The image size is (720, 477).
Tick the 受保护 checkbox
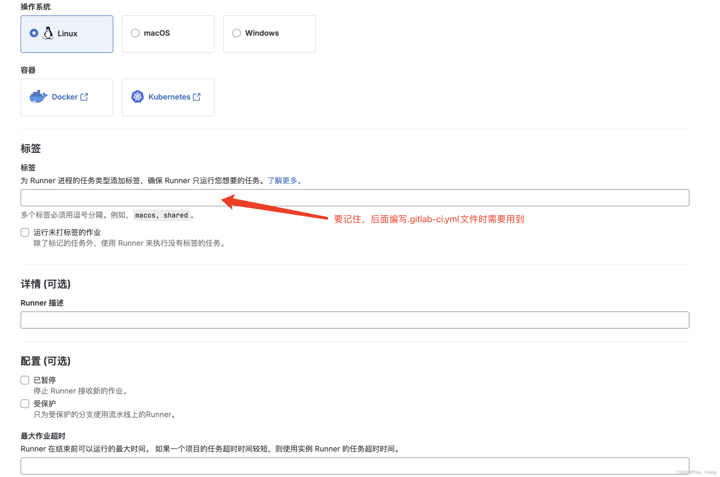25,404
